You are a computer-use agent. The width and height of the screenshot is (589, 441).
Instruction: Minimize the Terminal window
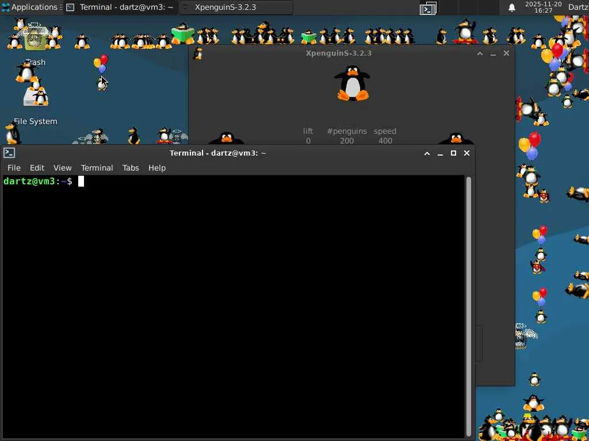coord(440,153)
